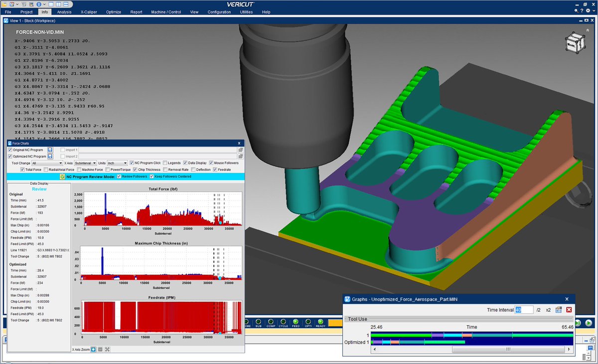Toggle the Keep Followers Centered checkbox
598x364 pixels.
click(151, 176)
